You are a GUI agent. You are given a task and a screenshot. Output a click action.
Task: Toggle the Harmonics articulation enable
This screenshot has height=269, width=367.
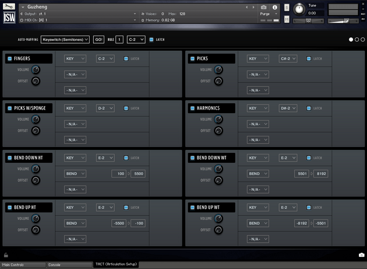point(193,108)
